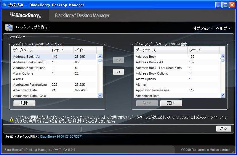Click the 削除 button
The image size is (237, 155).
[24, 103]
